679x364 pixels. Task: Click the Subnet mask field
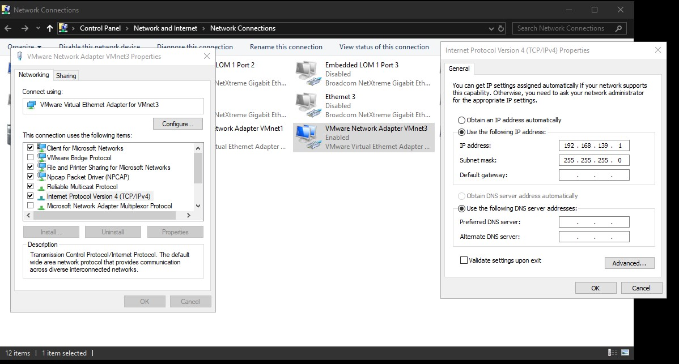click(594, 160)
